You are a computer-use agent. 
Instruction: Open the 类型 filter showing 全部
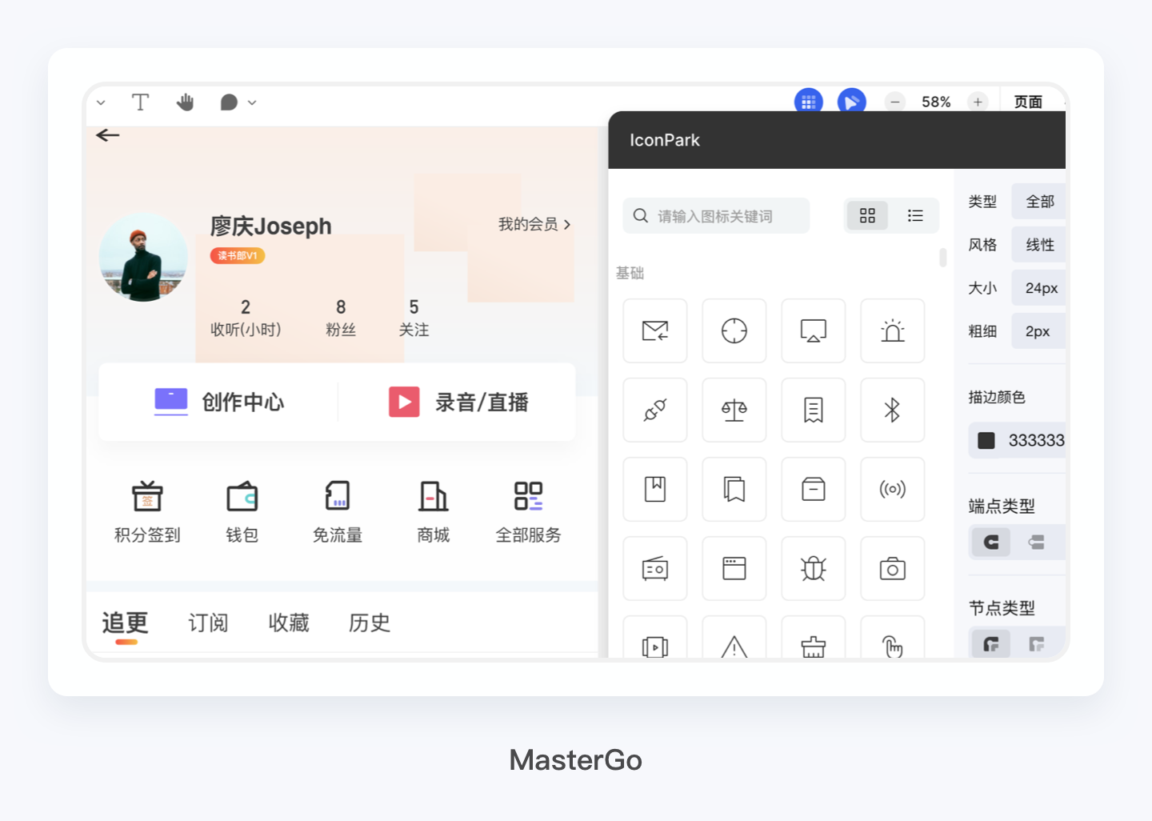pyautogui.click(x=1038, y=201)
